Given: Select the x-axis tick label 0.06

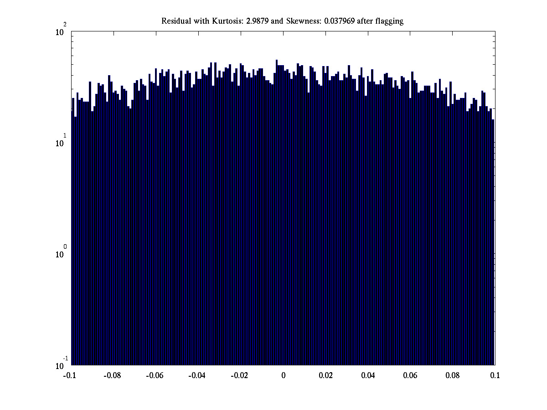Looking at the screenshot, I should (x=410, y=376).
